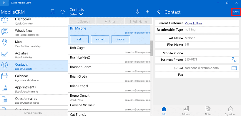Screen dimensions: 241x116
Task: Select the Brain LaMee2 contact
Action: [109, 59]
